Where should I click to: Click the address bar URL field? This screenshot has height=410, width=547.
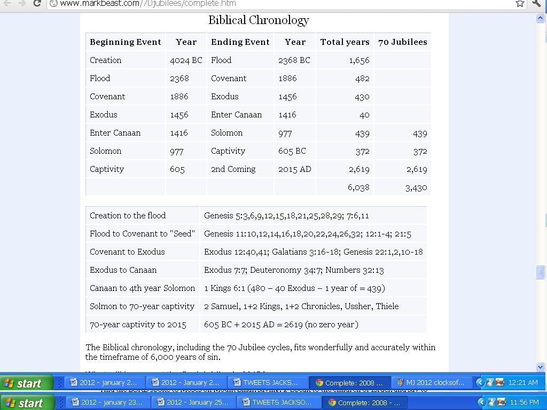click(x=286, y=4)
